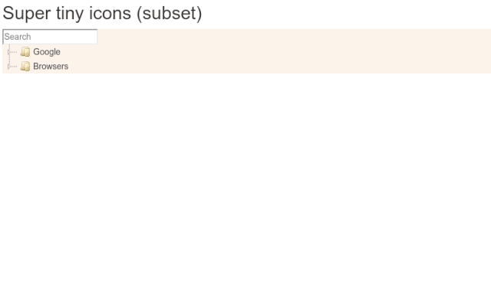Click the Search placeholder text
The width and height of the screenshot is (491, 294).
(18, 37)
